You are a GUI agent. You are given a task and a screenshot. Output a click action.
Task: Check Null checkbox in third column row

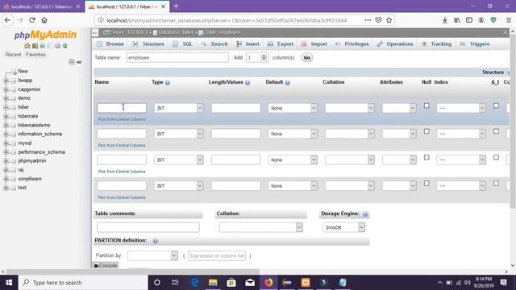[427, 158]
